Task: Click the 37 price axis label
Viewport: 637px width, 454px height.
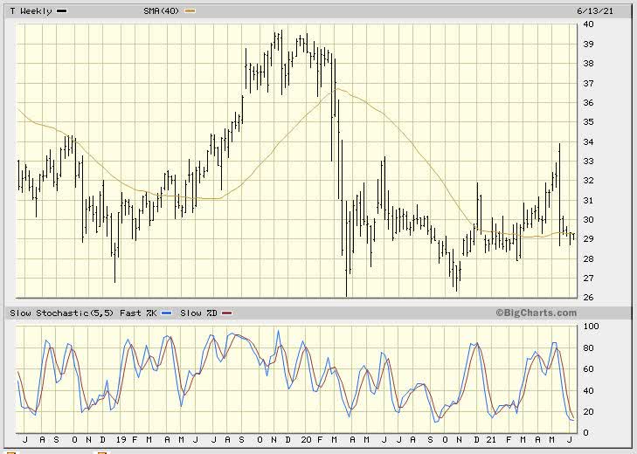Action: click(x=588, y=83)
